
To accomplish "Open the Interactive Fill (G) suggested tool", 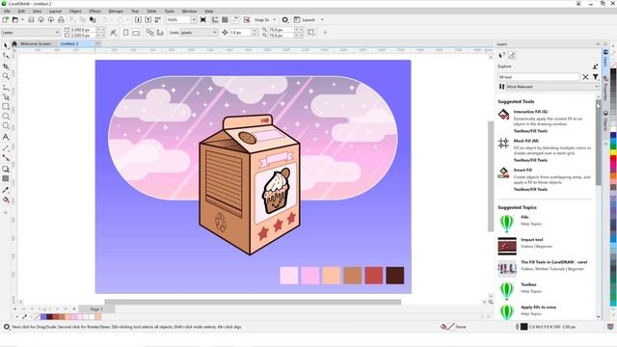I will point(530,112).
